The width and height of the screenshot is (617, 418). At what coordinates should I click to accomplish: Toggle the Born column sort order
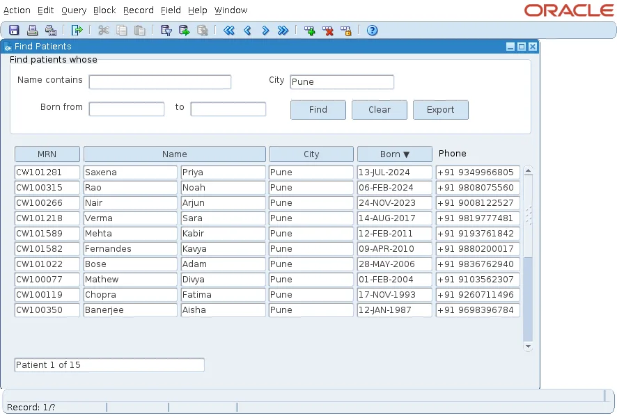395,154
